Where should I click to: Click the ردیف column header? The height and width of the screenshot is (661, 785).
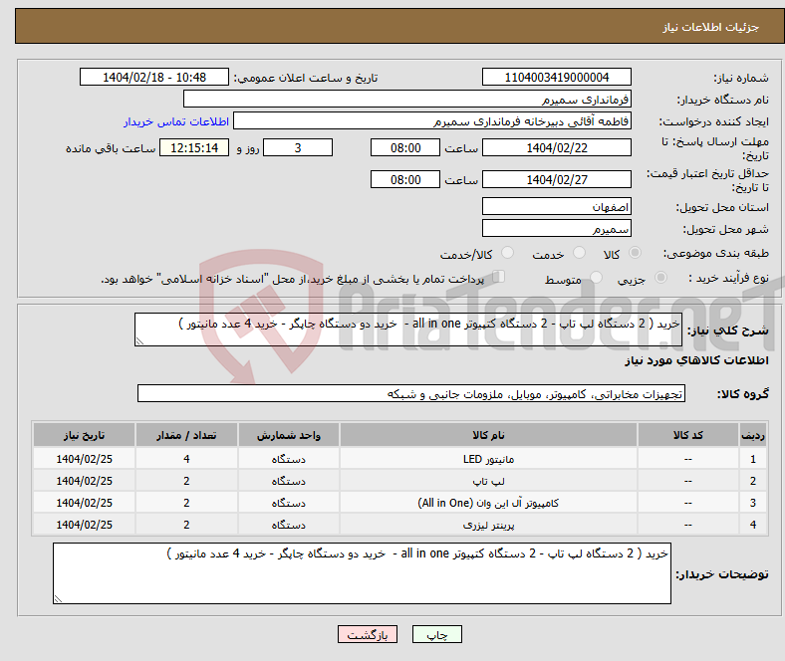(x=752, y=435)
